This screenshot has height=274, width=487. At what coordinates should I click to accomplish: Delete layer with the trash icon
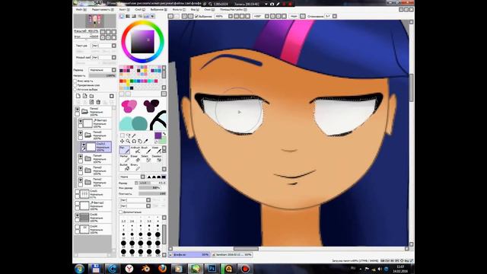pyautogui.click(x=98, y=102)
